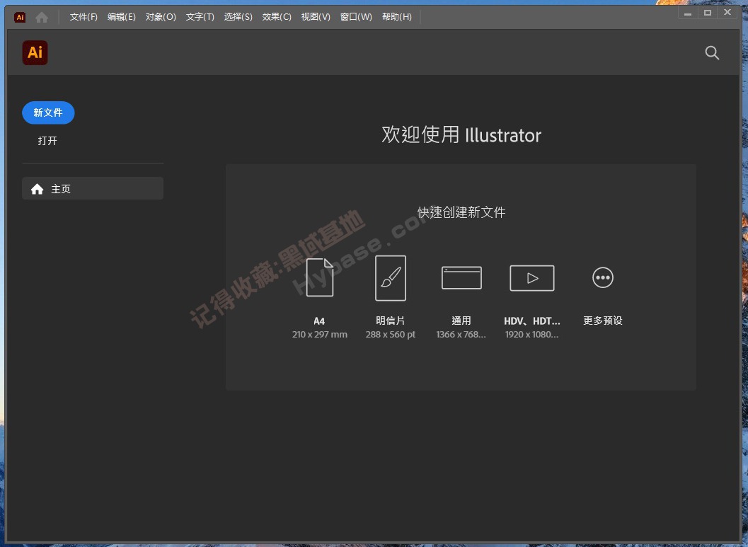
Task: Select the A4 document preset icon
Action: (320, 277)
